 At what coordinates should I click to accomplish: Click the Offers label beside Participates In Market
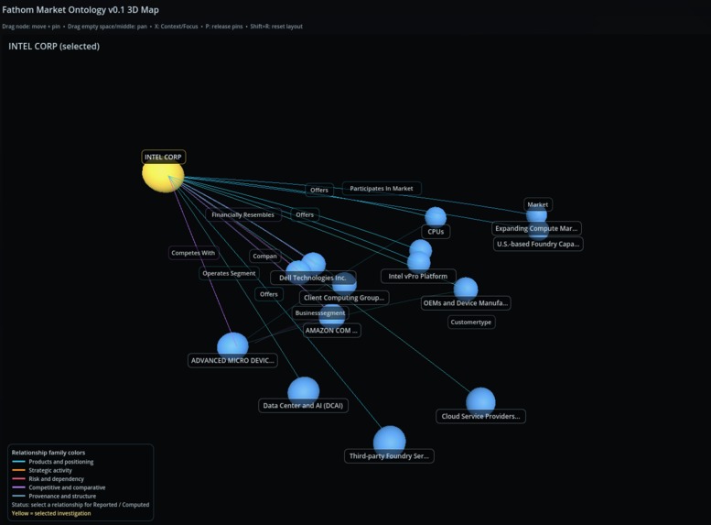pyautogui.click(x=319, y=190)
